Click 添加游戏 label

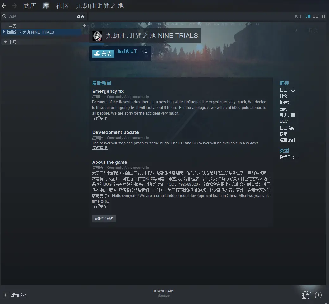pos(19,295)
